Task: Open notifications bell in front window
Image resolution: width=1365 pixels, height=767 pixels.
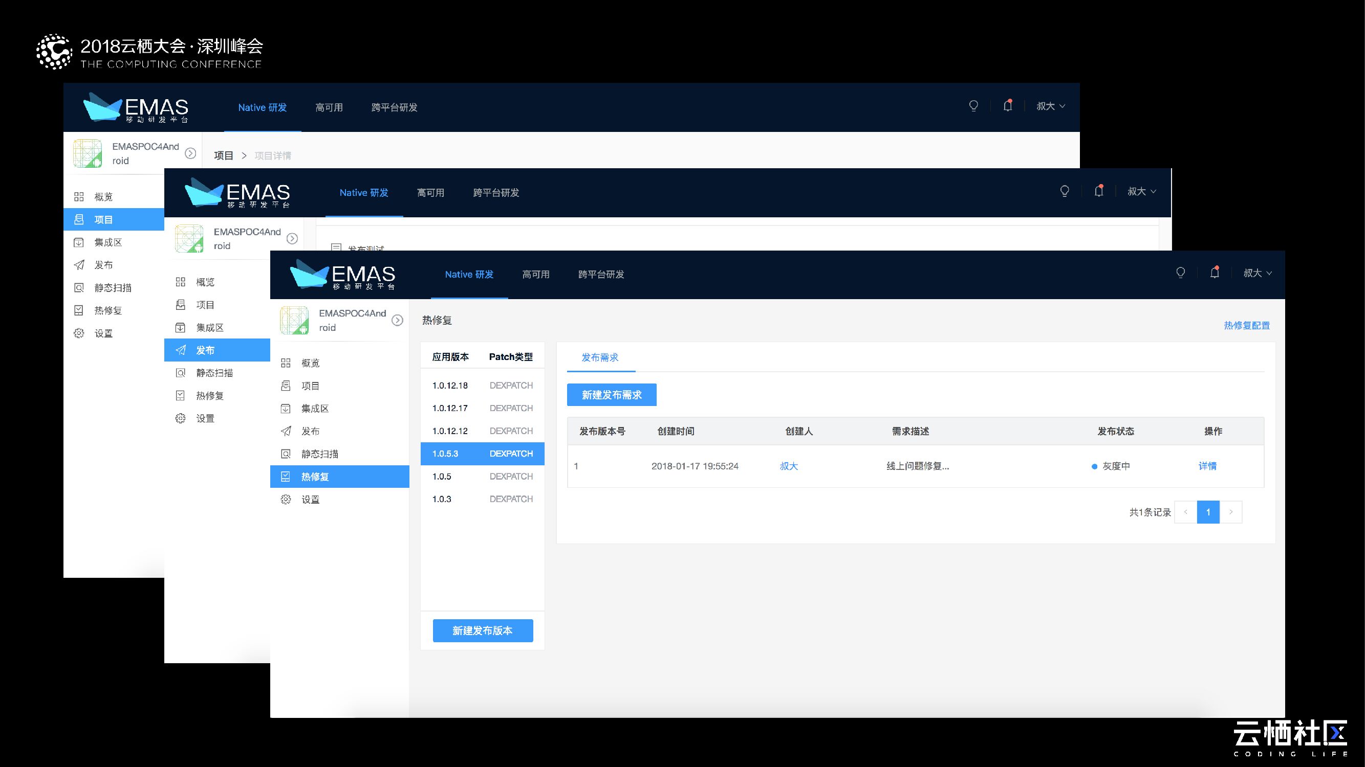Action: pyautogui.click(x=1215, y=273)
